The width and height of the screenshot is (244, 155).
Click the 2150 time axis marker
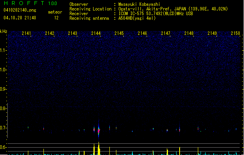coord(235,33)
